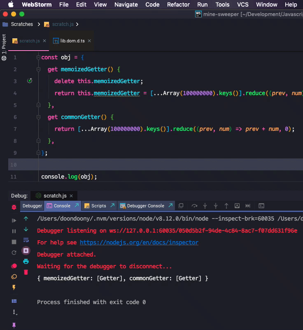Collapse obj declaration fold on line 1
Screen dimensions: 303x330
(38, 57)
